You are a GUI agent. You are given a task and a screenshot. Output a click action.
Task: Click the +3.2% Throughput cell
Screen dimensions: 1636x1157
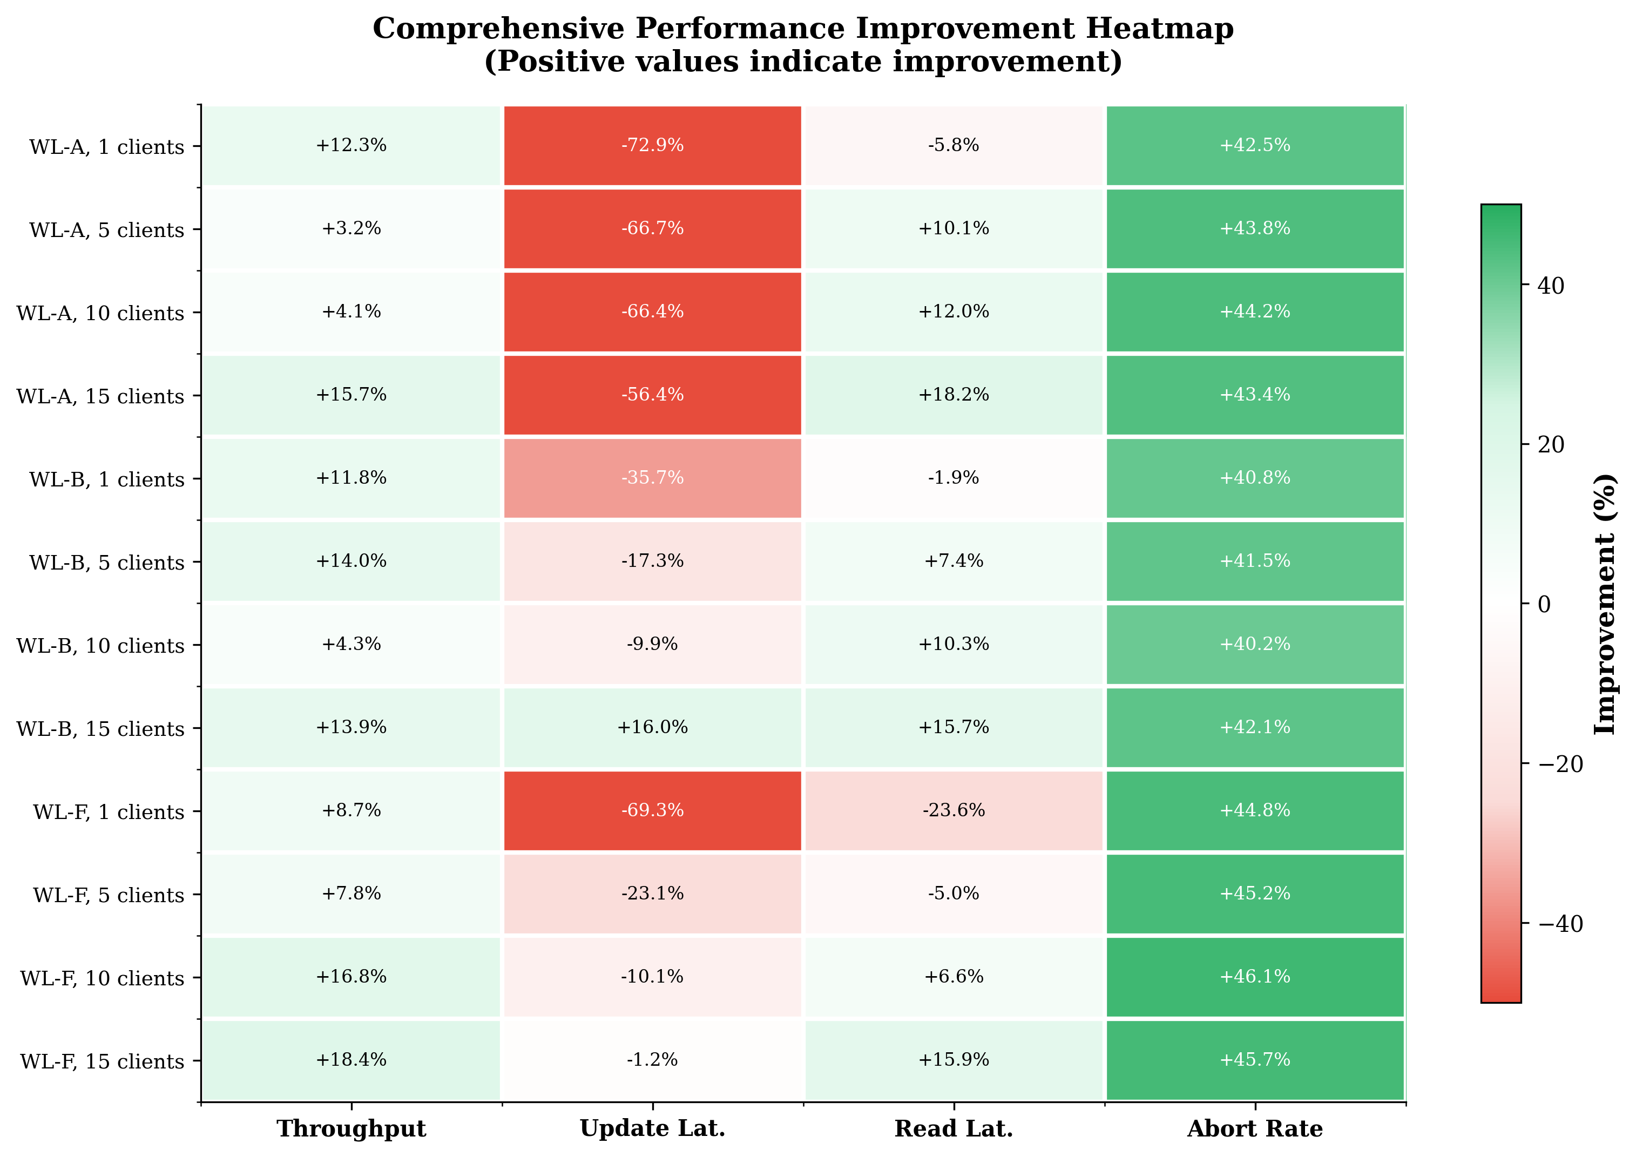click(351, 229)
